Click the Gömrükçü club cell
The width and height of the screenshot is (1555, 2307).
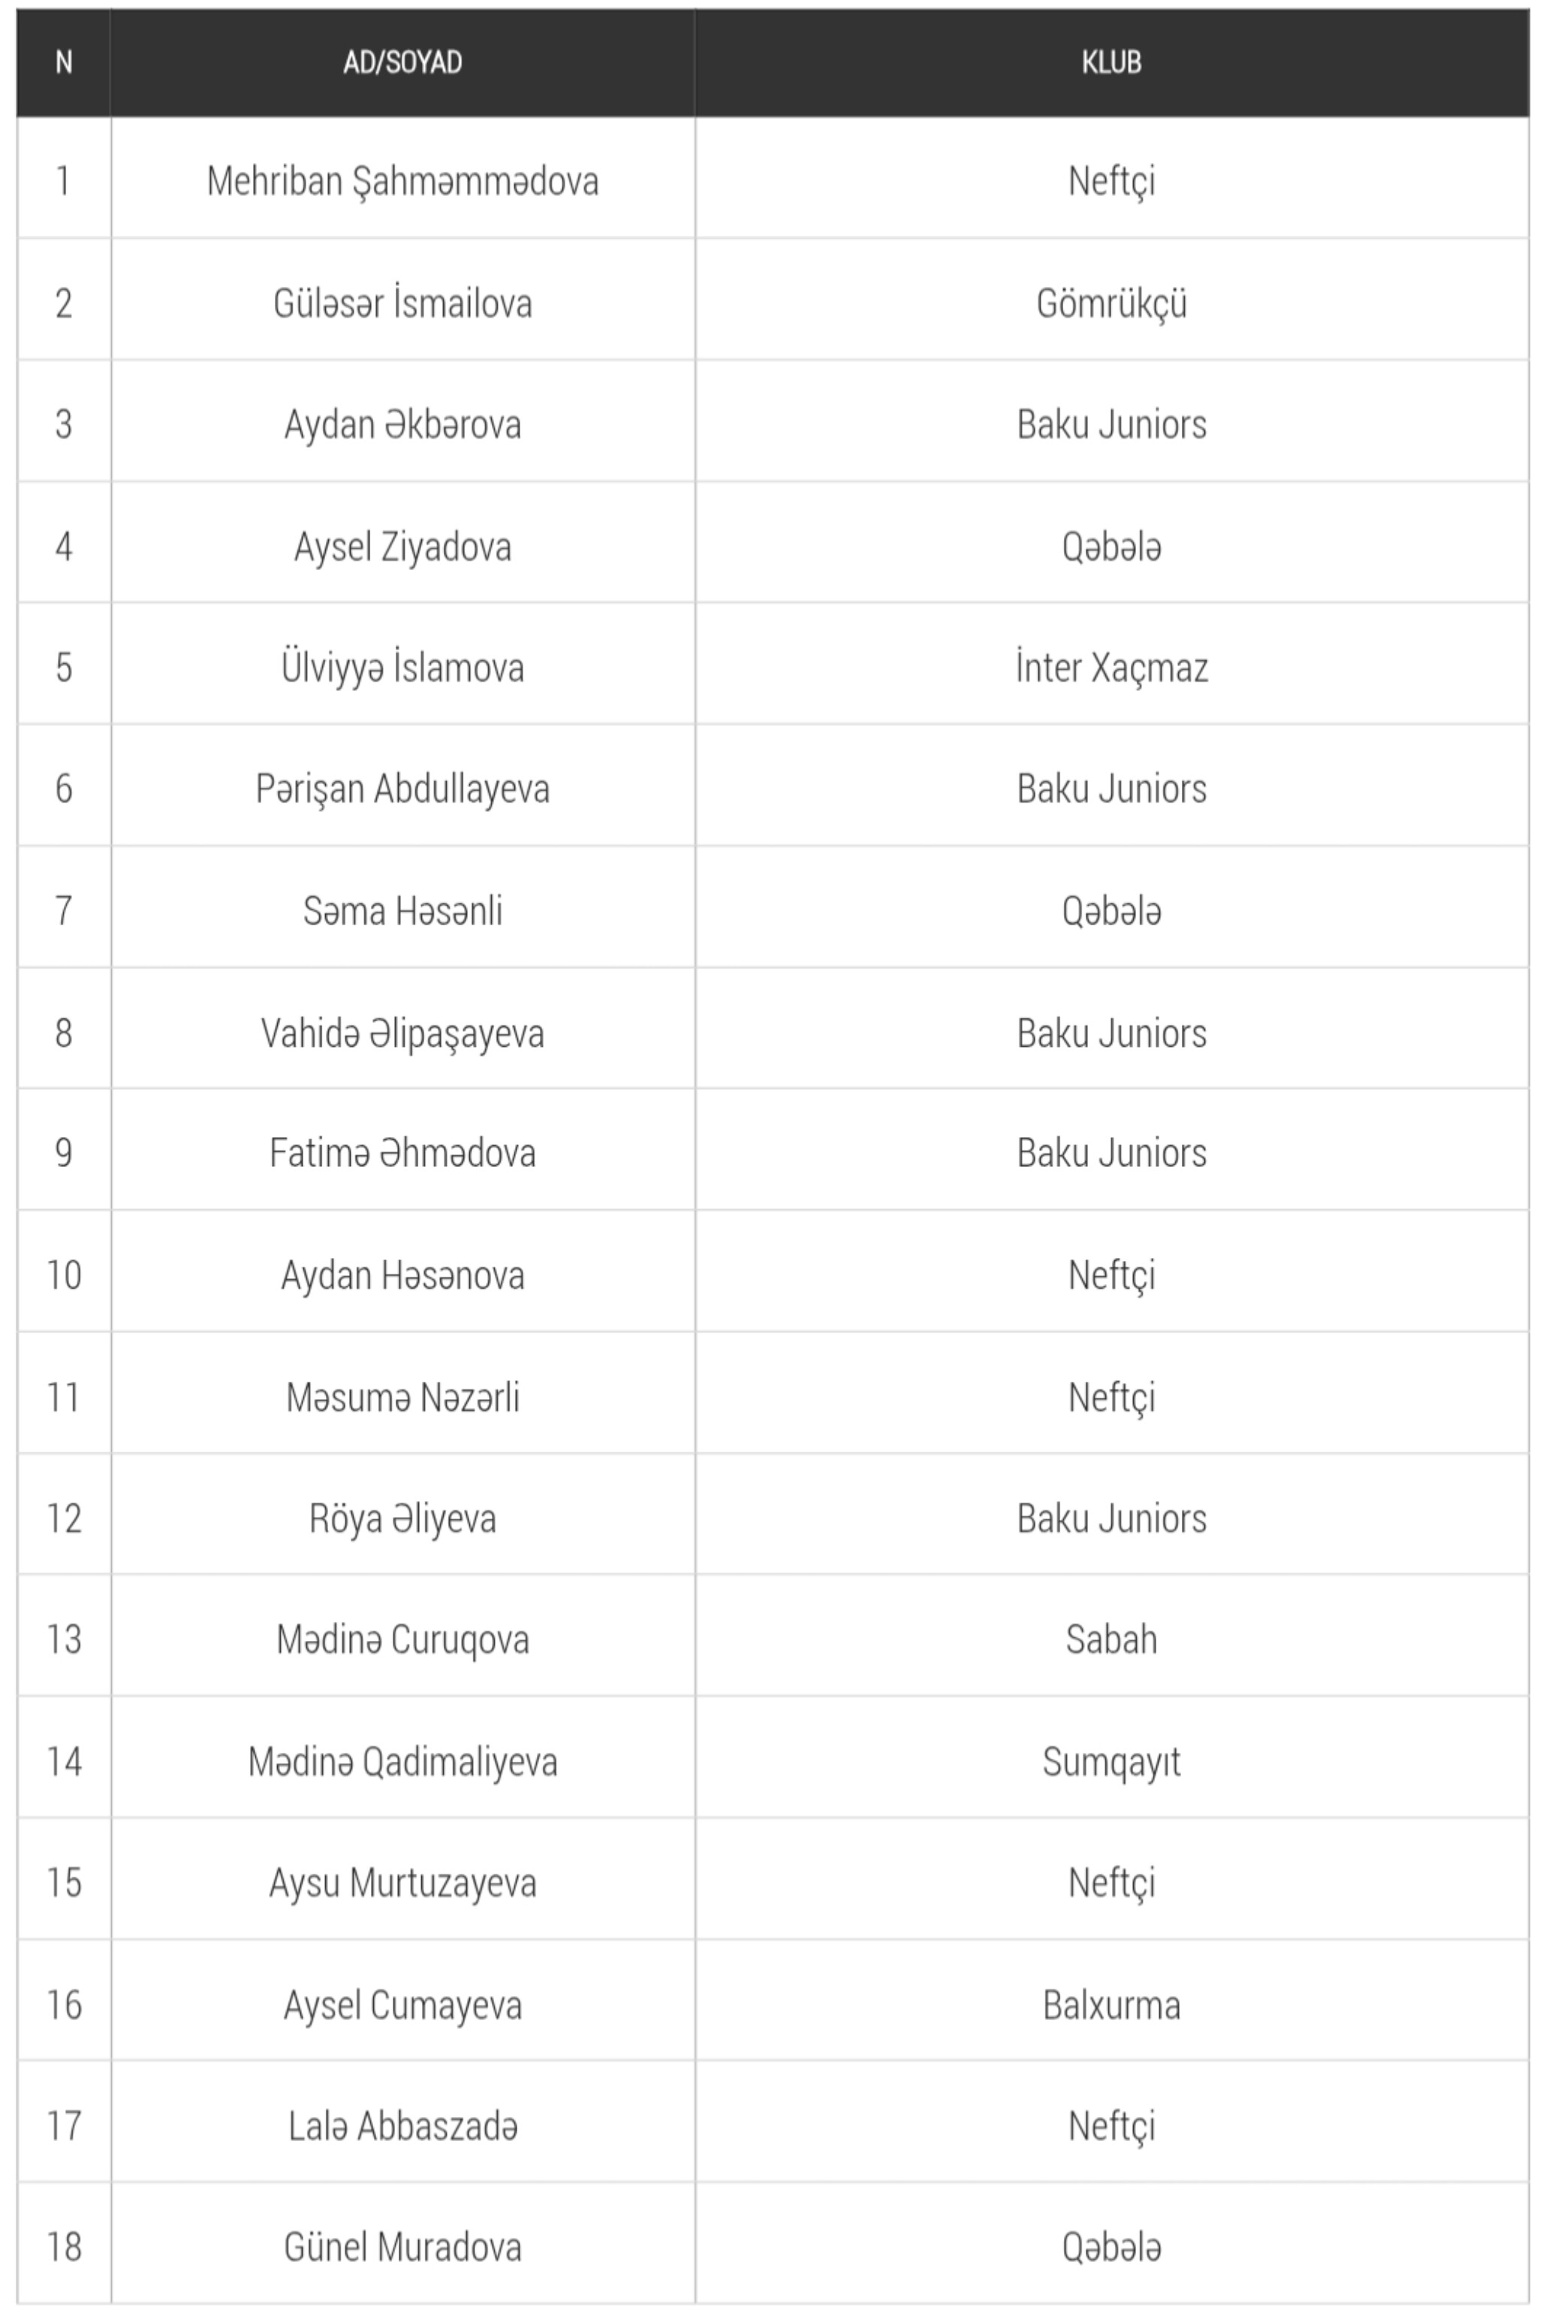[1110, 303]
